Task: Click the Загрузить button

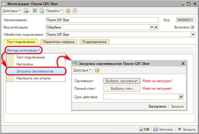Action: point(157,106)
